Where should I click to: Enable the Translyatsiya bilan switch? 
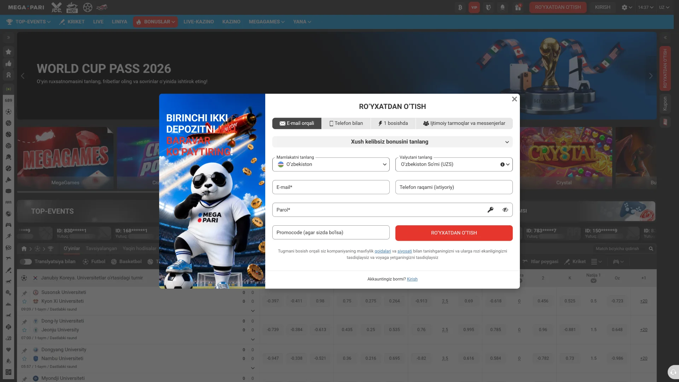[25, 262]
